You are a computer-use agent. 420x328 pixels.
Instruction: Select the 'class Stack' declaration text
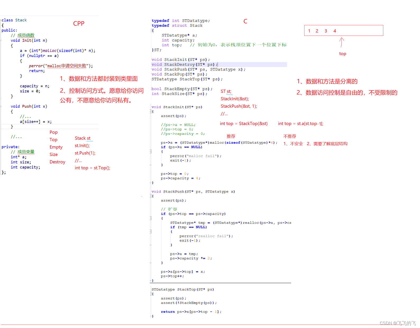tap(14, 20)
